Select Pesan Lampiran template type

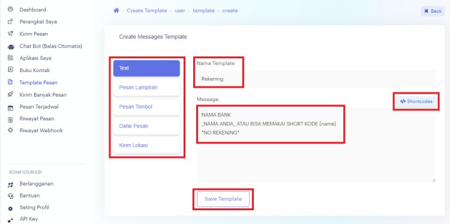(x=146, y=88)
